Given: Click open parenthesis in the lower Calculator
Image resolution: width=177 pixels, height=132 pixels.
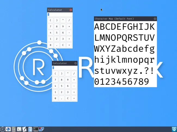Looking at the screenshot, I should (x=55, y=73).
